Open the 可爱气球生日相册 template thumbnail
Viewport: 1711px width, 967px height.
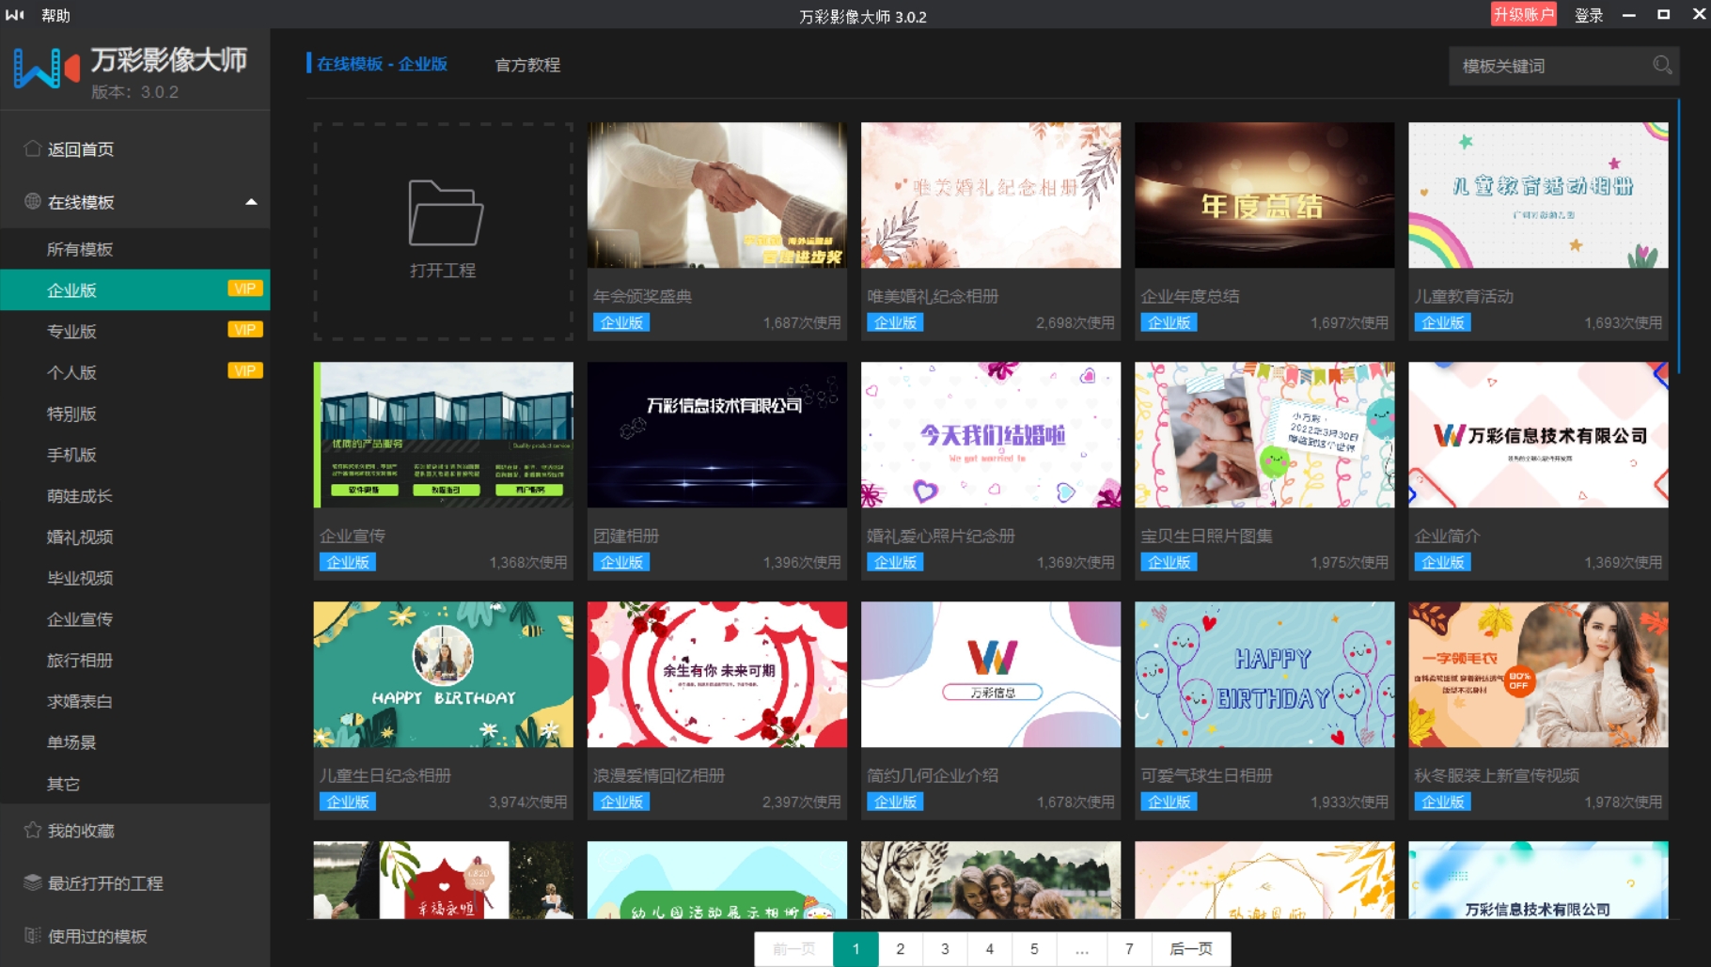tap(1264, 674)
